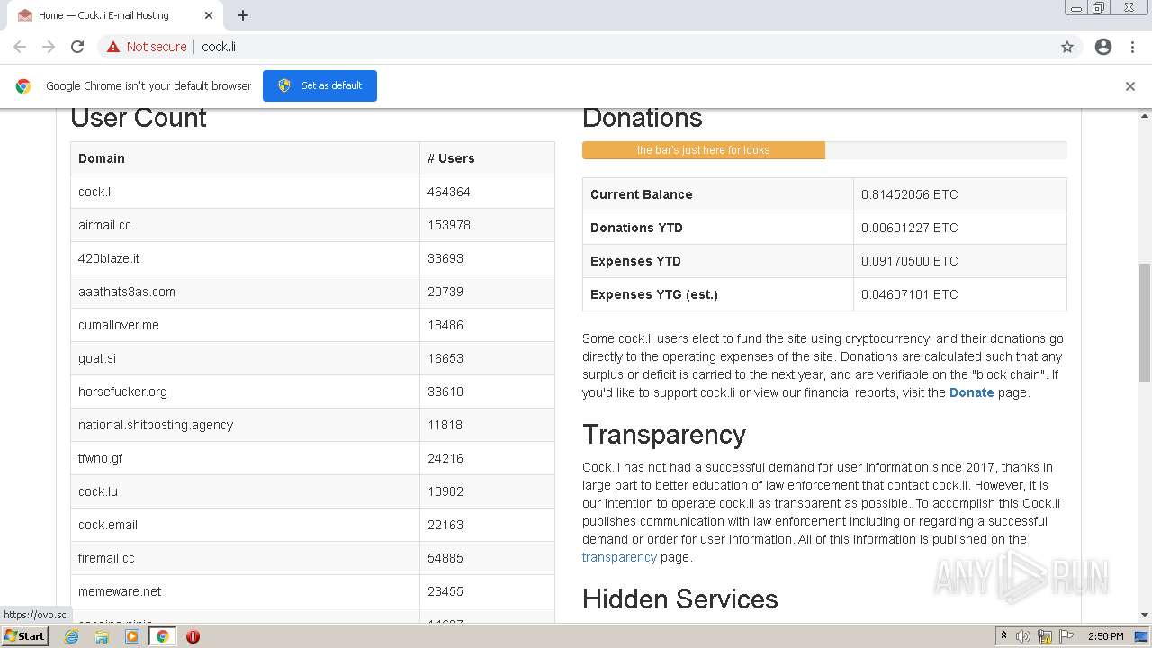The height and width of the screenshot is (648, 1152).
Task: Select the 420blaze.it domain cell
Action: [245, 258]
